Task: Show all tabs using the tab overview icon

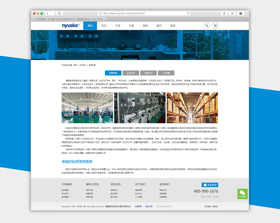Action: coord(232,13)
